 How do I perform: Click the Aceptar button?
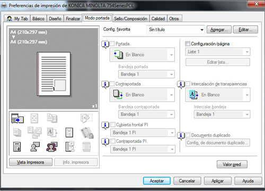pyautogui.click(x=157, y=181)
